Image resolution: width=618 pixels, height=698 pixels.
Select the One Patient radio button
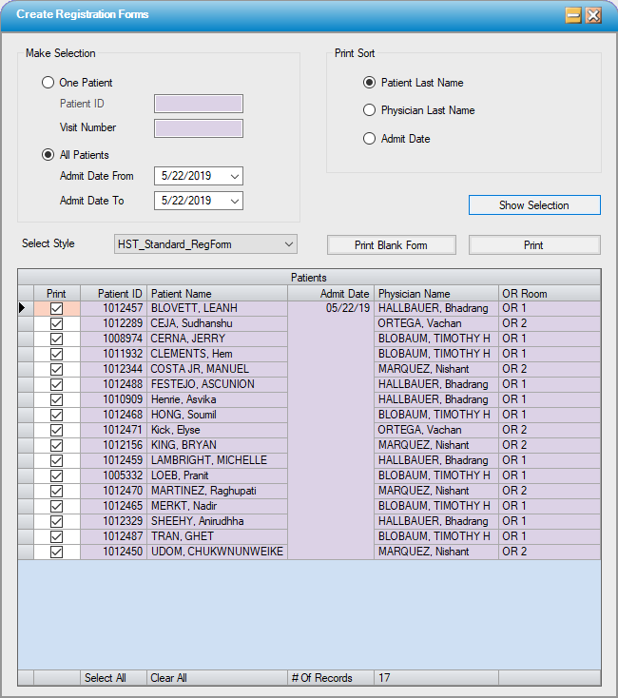click(x=48, y=83)
